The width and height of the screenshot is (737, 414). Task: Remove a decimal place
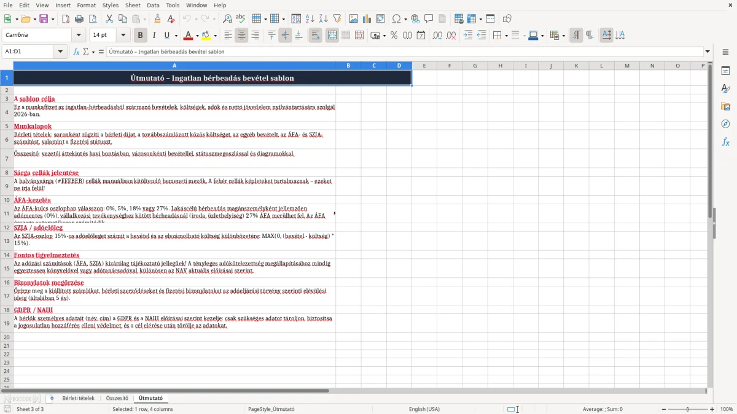(x=451, y=36)
